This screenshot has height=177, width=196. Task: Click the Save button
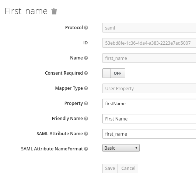point(110,169)
